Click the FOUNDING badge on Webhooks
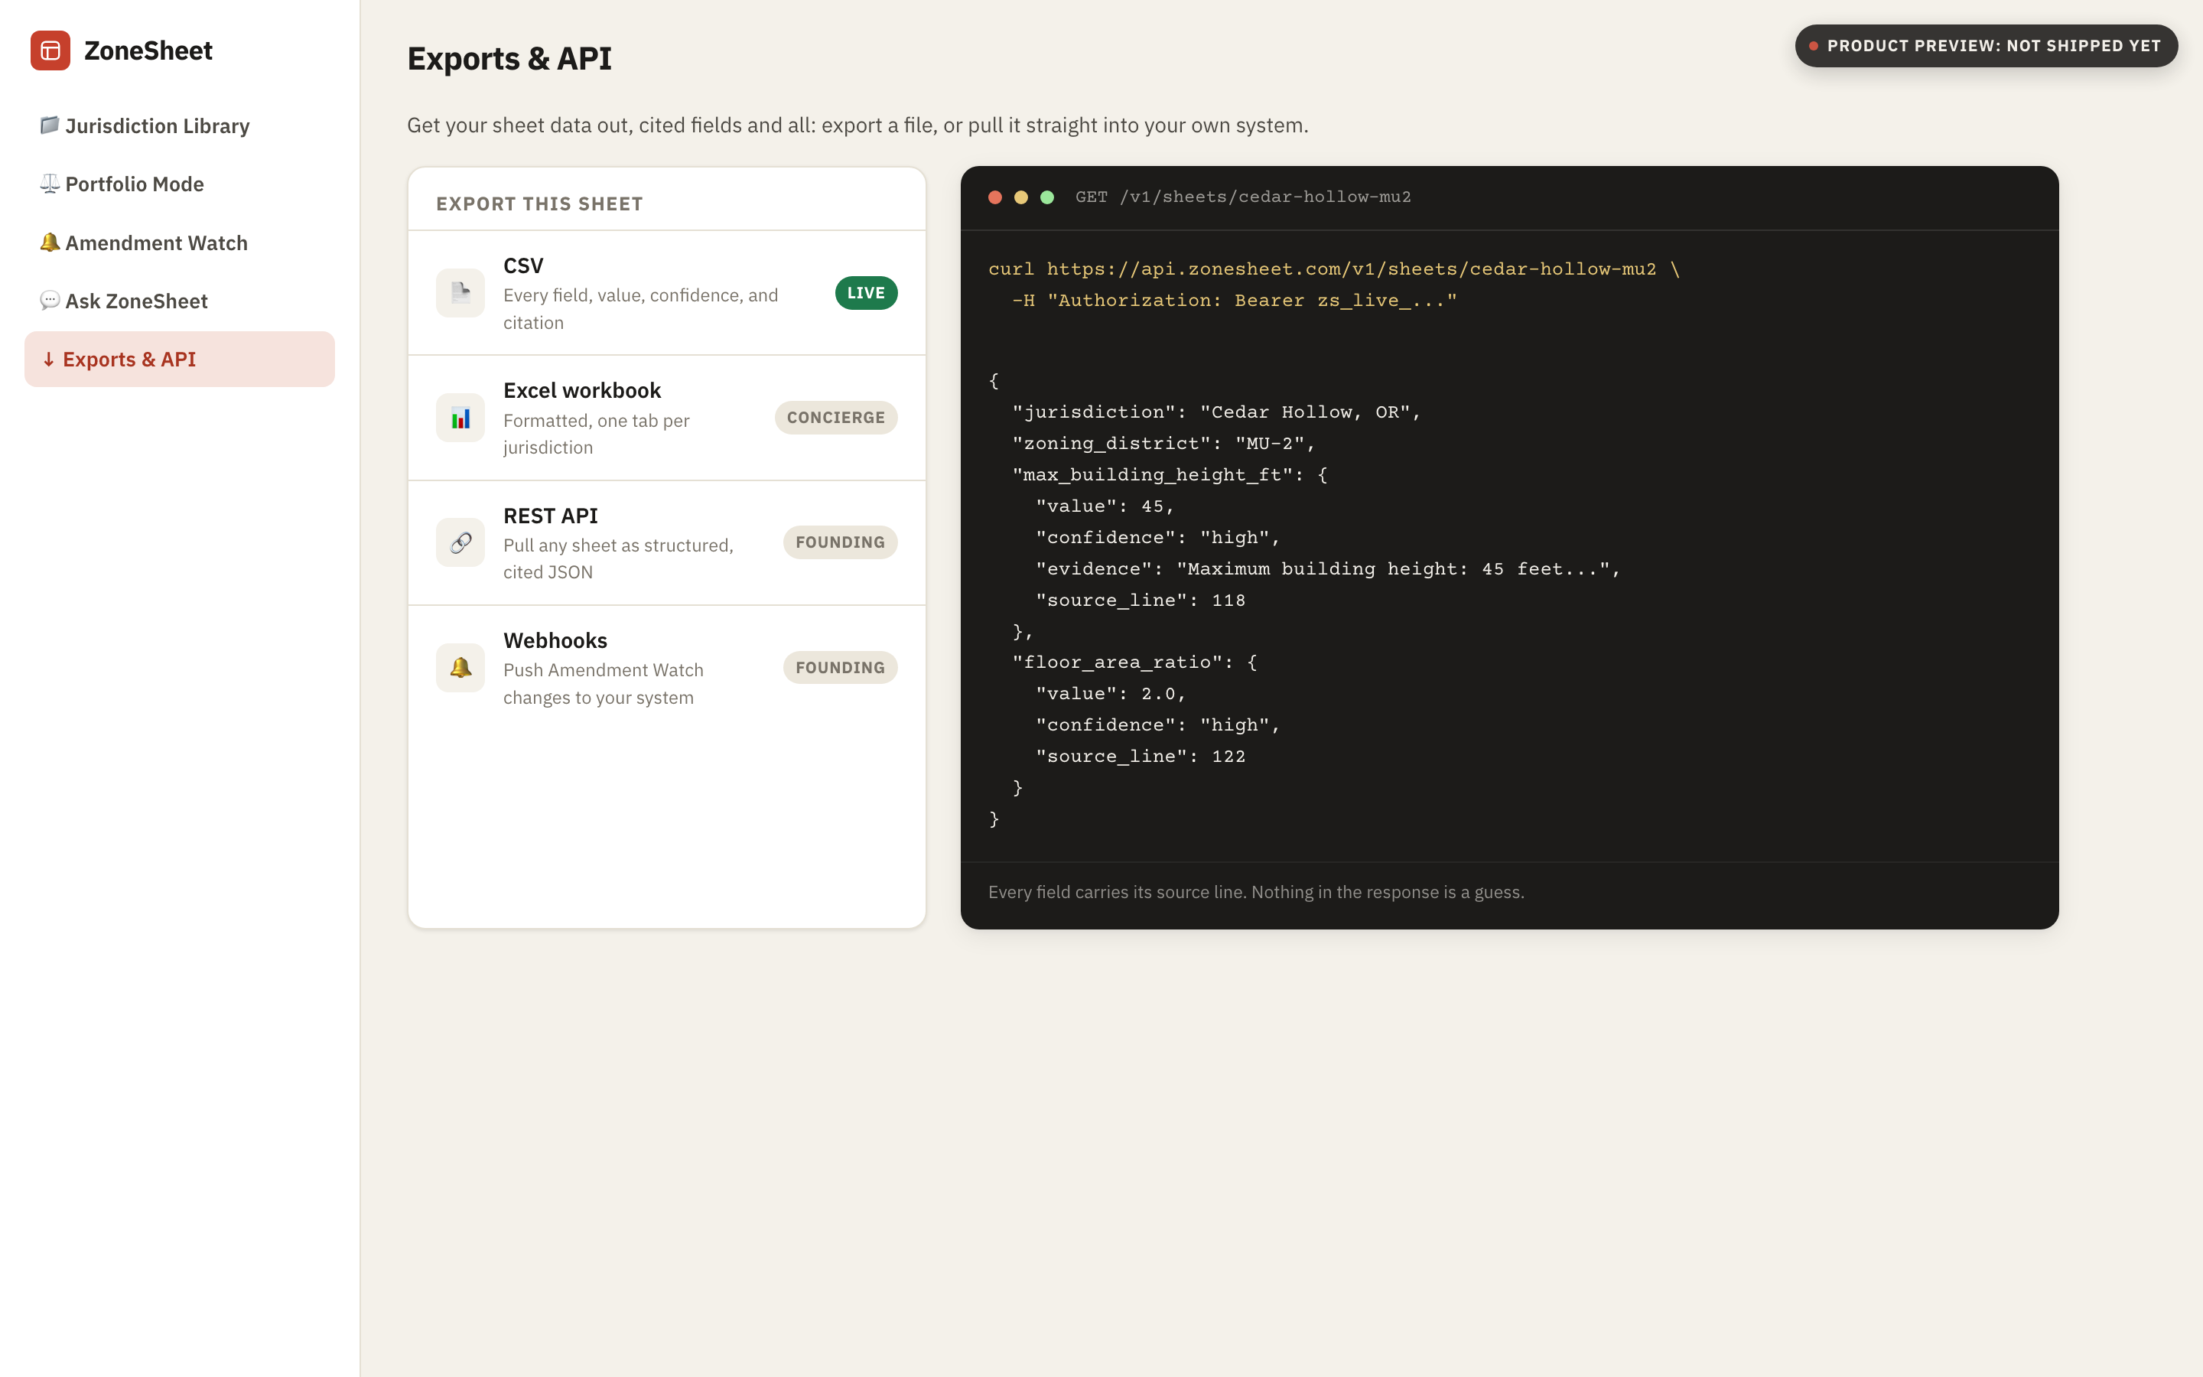 click(x=840, y=668)
